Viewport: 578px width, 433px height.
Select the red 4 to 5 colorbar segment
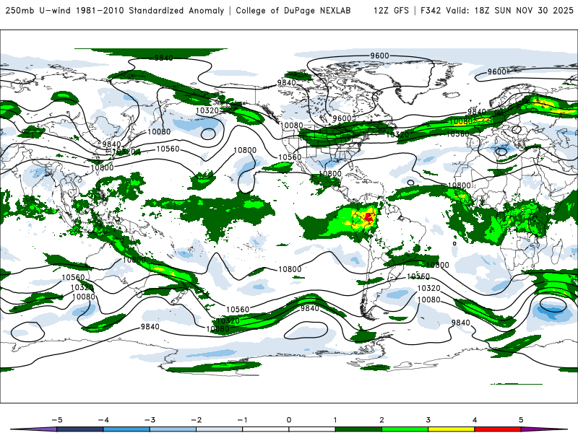pos(498,429)
